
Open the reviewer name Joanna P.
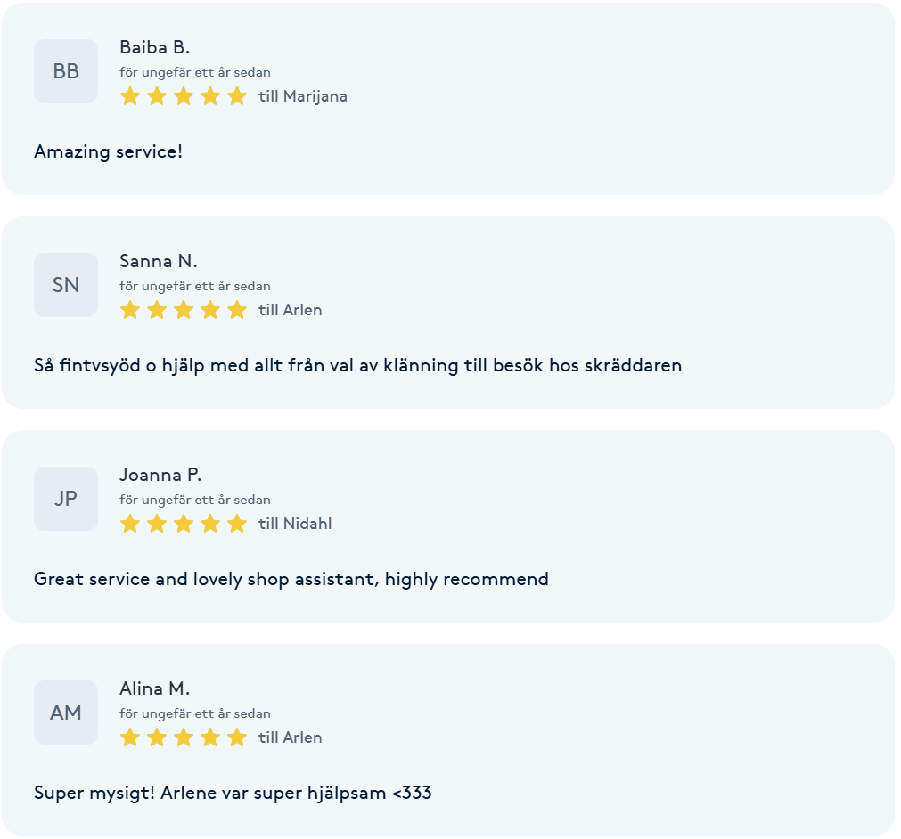coord(160,475)
